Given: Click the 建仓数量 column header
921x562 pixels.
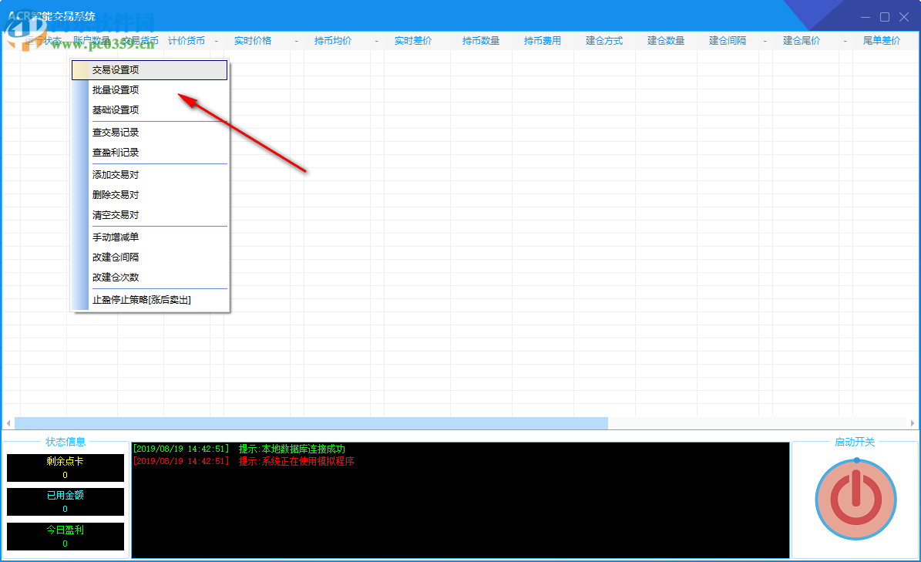Looking at the screenshot, I should [x=665, y=41].
